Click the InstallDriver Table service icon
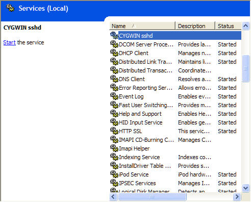Viewport: 251px width, 202px height. [114, 165]
